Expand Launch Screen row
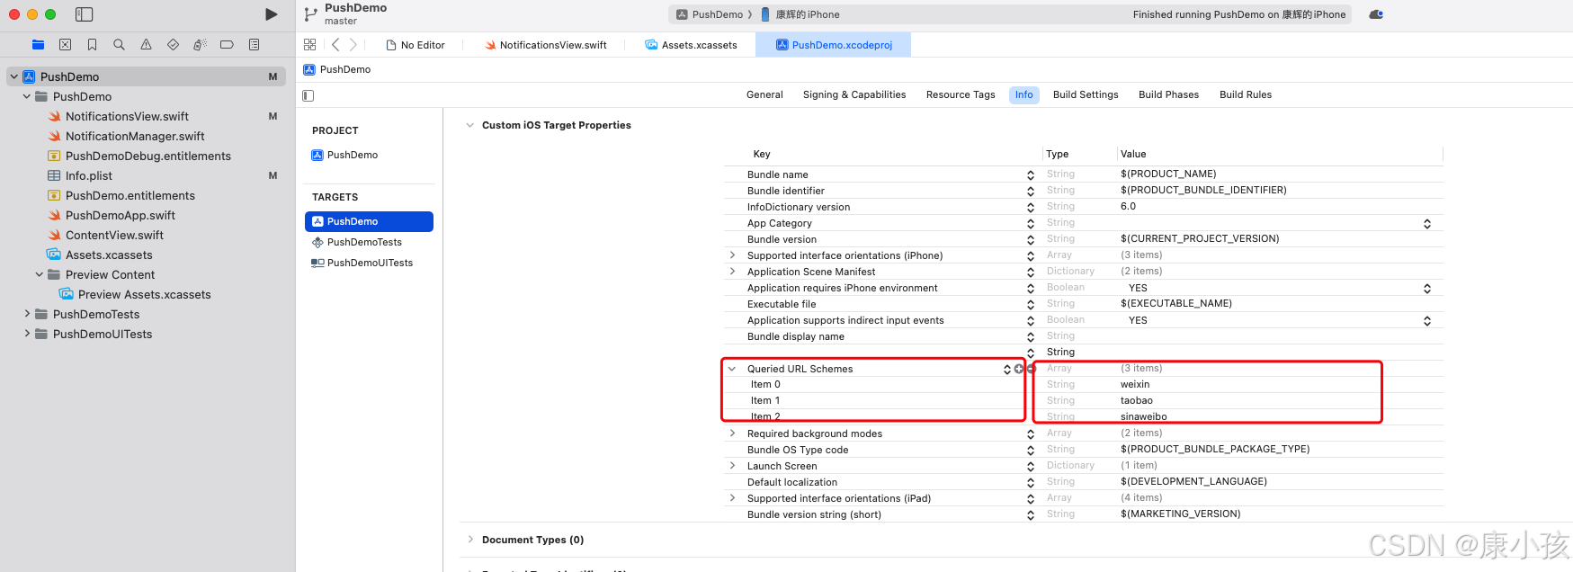 [x=732, y=466]
